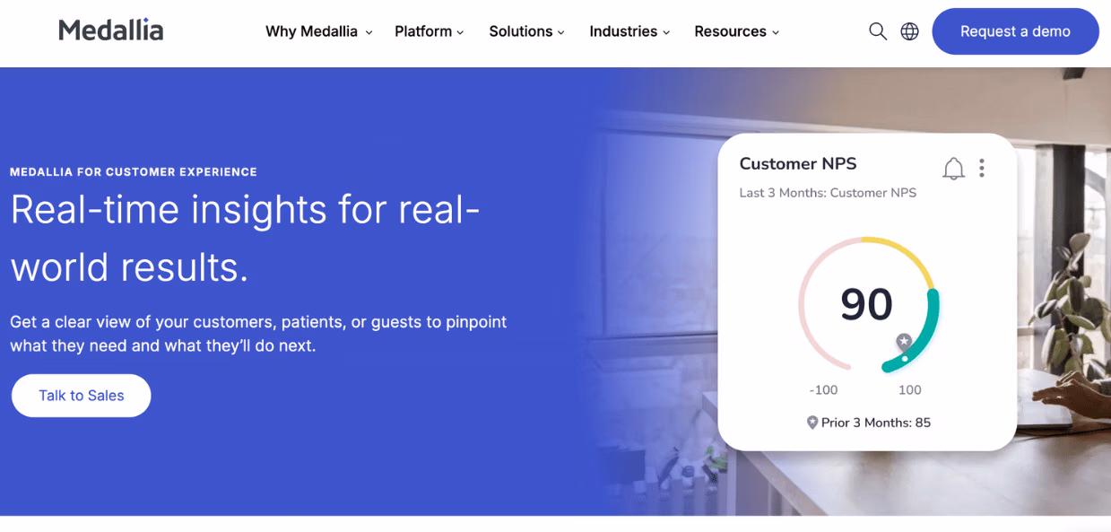Screen dimensions: 1111x532
Task: Click the -100 scale label on the gauge
Action: pyautogui.click(x=822, y=389)
